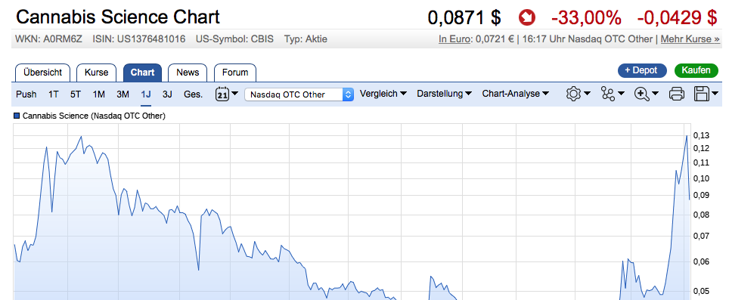Switch to the Kurse tab

pyautogui.click(x=96, y=73)
